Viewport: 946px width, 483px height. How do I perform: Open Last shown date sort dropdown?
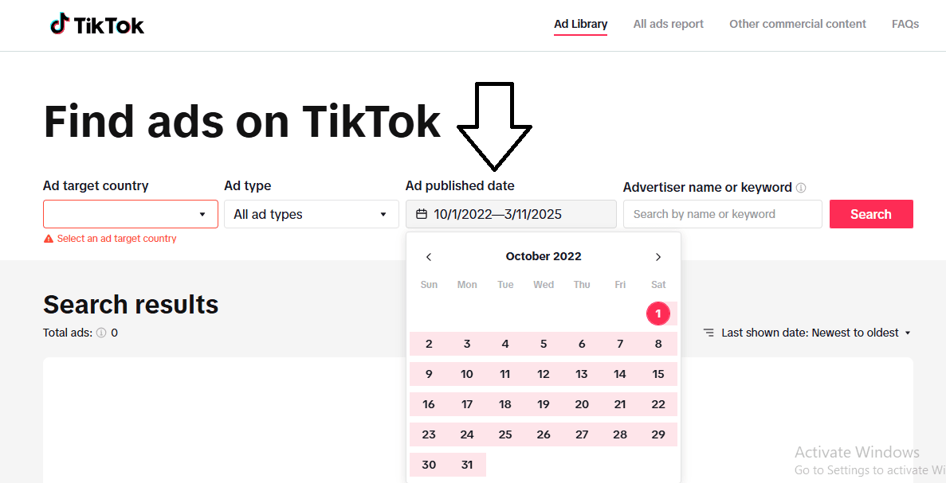click(815, 333)
